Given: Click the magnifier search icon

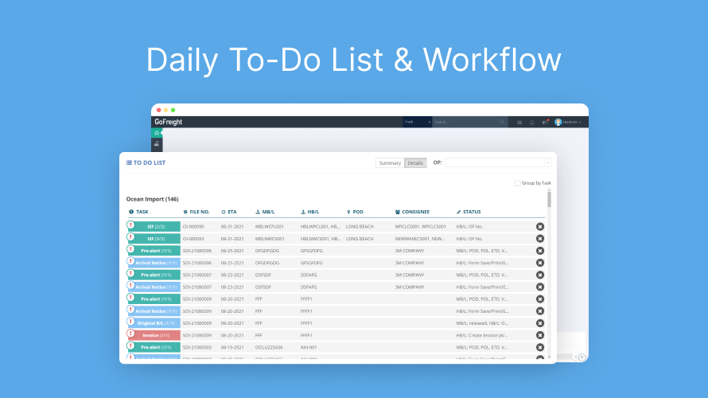Looking at the screenshot, I should [502, 122].
